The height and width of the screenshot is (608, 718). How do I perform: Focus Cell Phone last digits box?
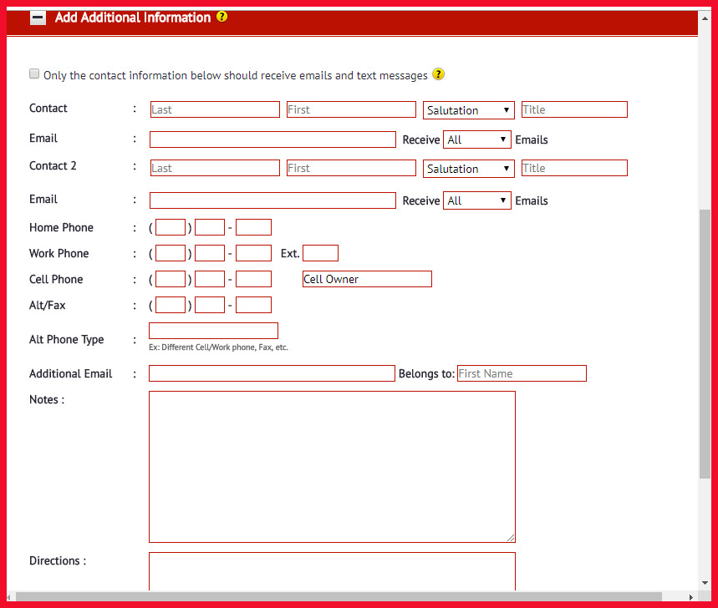(x=253, y=279)
